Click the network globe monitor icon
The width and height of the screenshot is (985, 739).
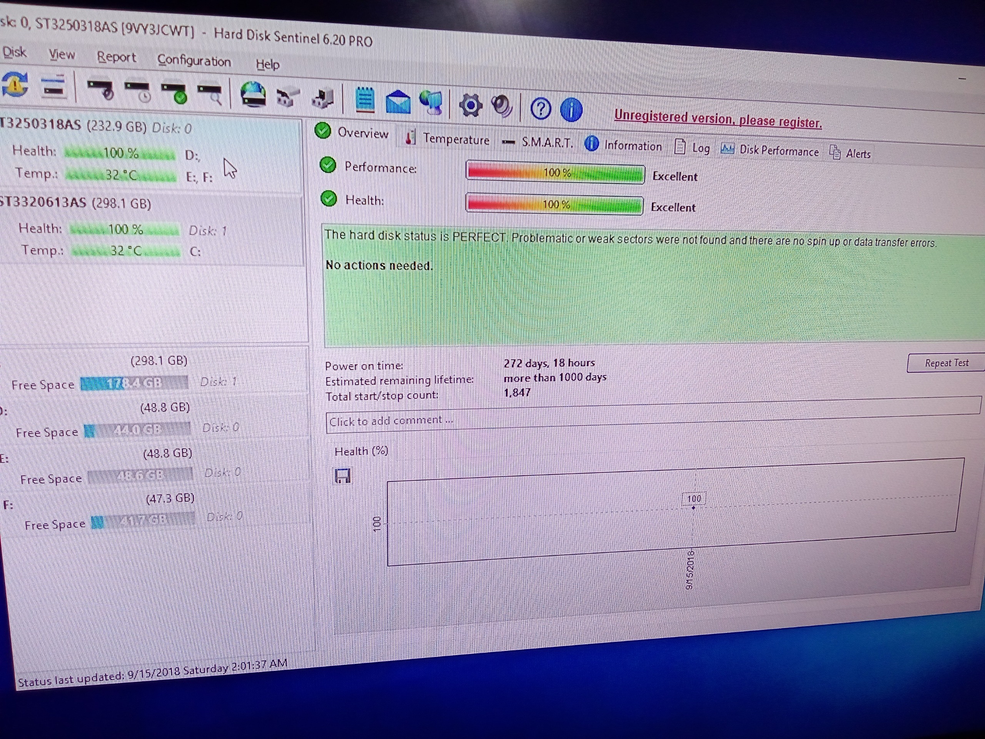pyautogui.click(x=431, y=103)
